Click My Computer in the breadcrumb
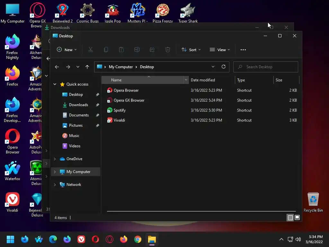The image size is (329, 247). pos(121,67)
